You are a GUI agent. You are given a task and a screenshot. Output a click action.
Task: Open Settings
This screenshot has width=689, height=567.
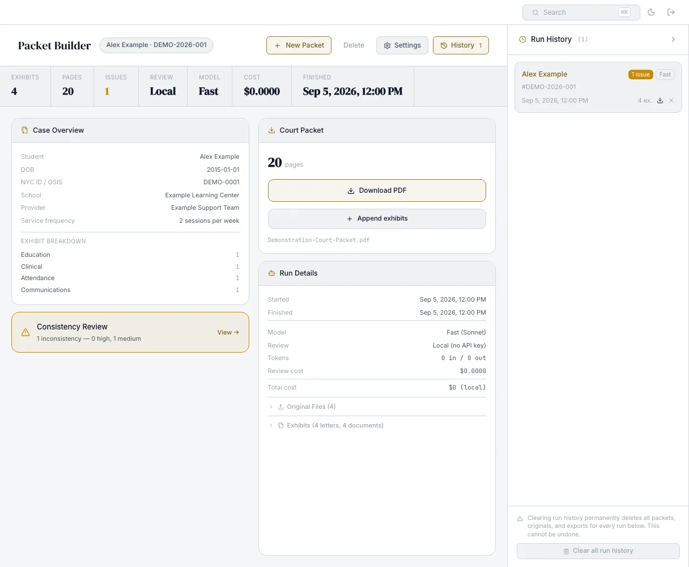point(402,45)
